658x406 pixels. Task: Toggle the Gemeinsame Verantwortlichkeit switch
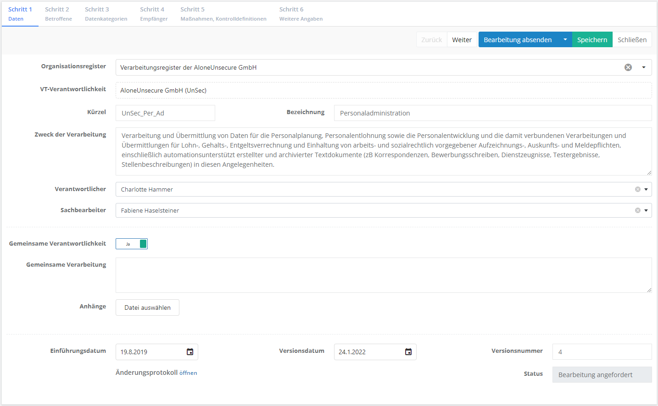click(132, 244)
